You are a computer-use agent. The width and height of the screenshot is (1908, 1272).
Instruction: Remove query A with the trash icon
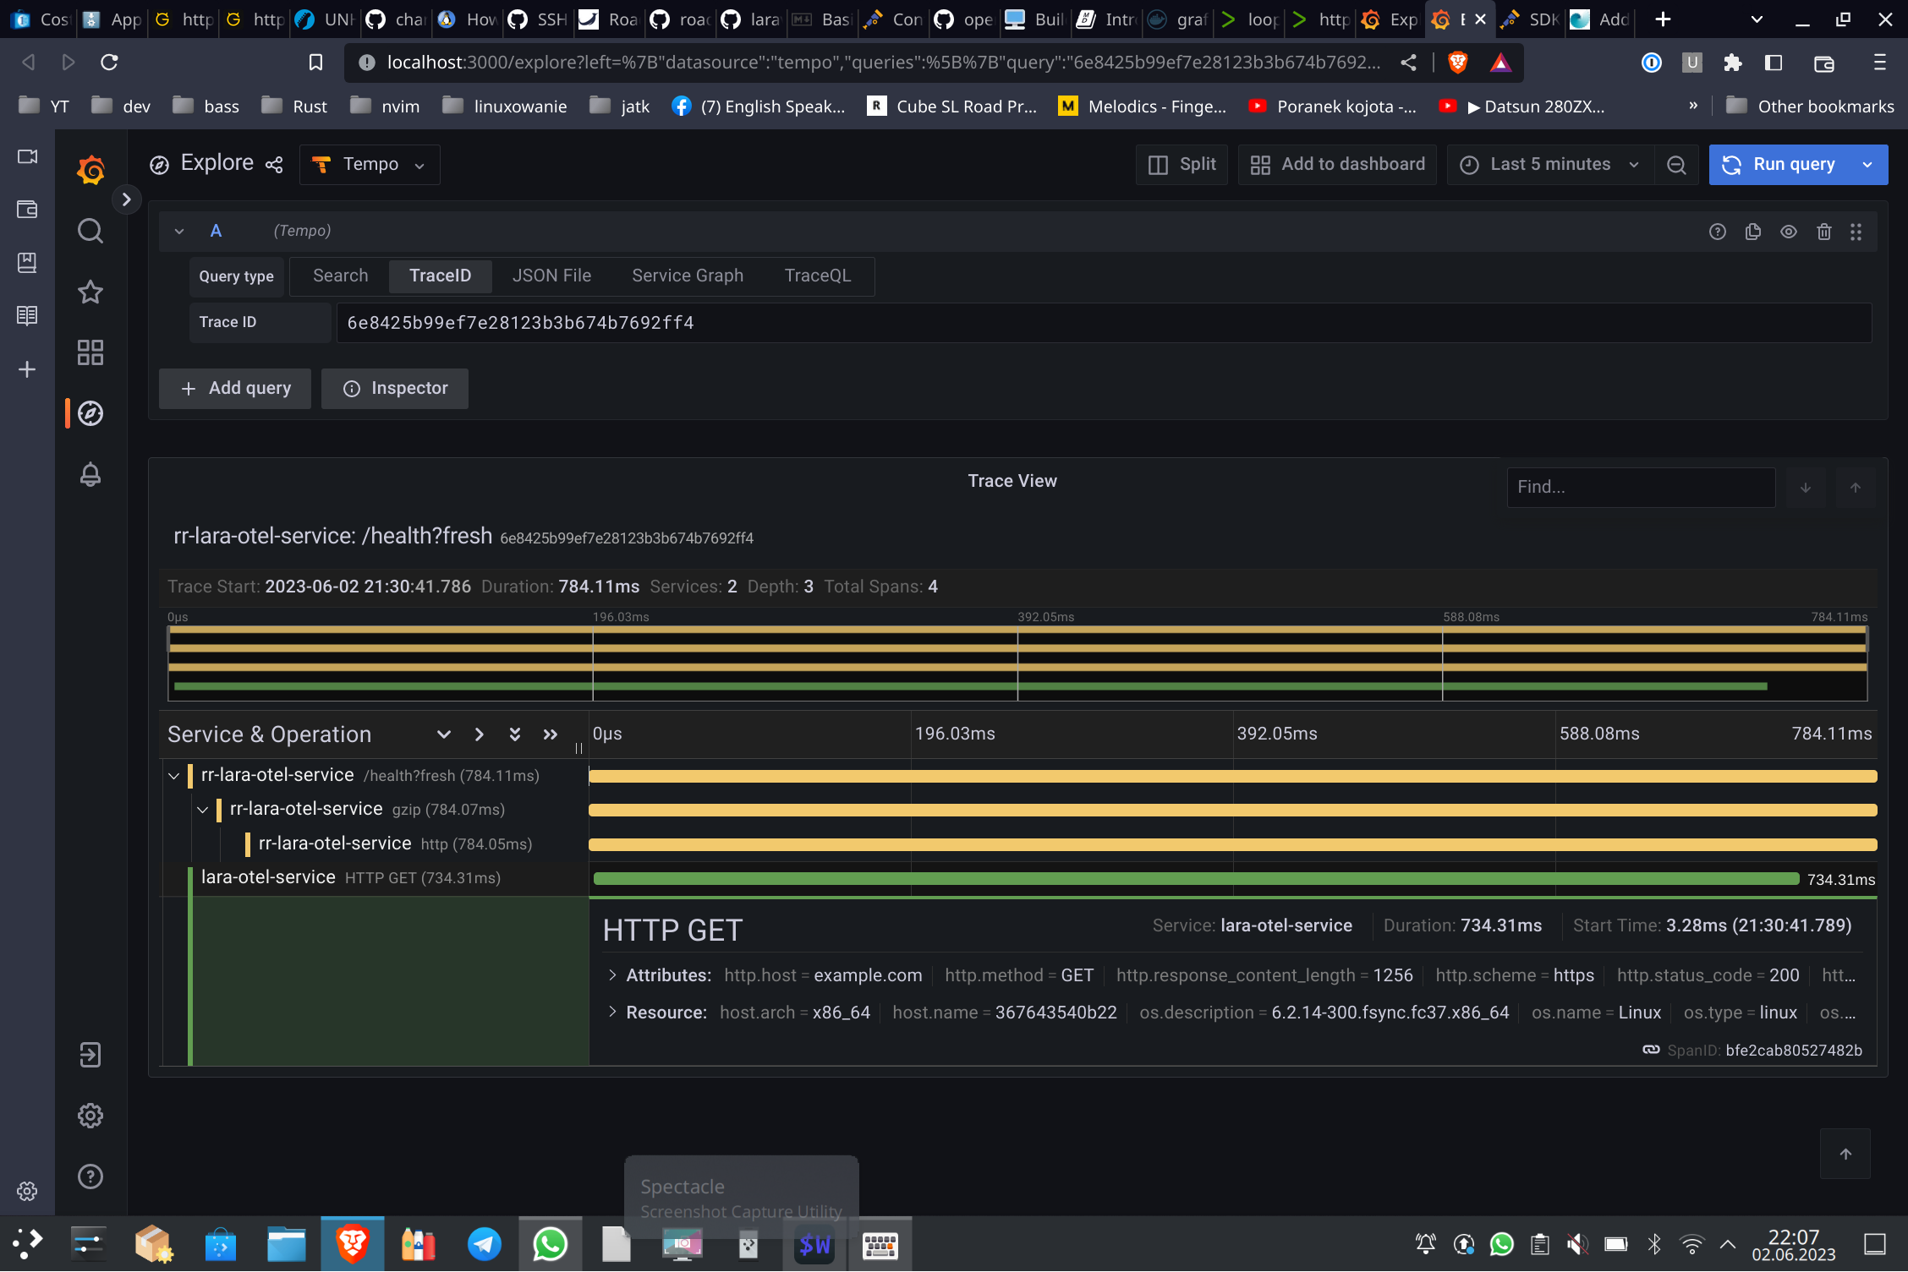pos(1823,231)
